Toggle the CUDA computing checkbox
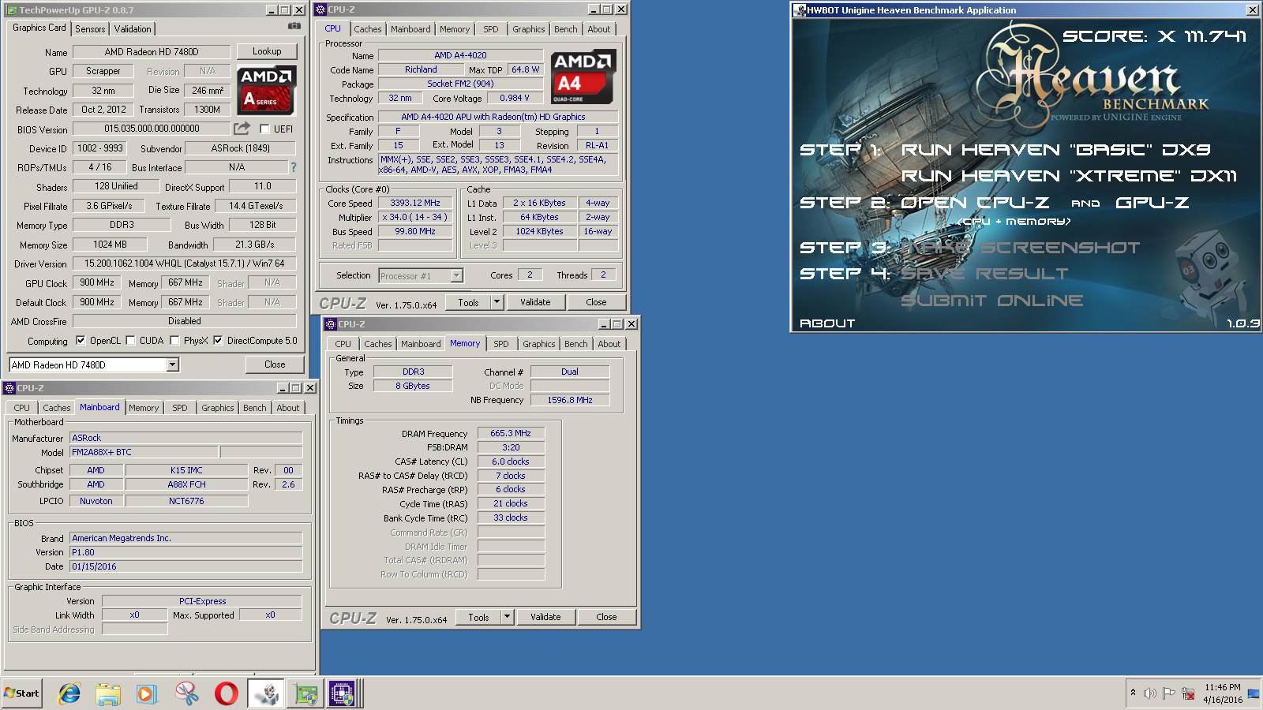Screen dimensions: 1263x710 coord(130,341)
